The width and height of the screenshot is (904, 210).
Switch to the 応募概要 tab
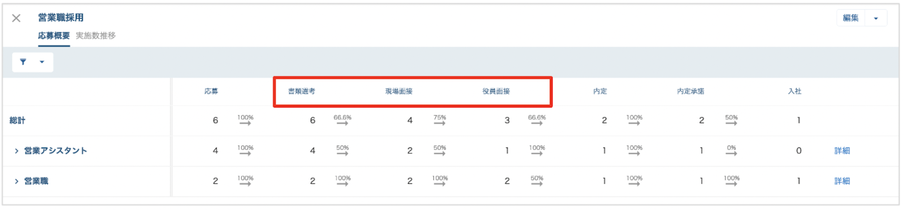click(x=54, y=35)
